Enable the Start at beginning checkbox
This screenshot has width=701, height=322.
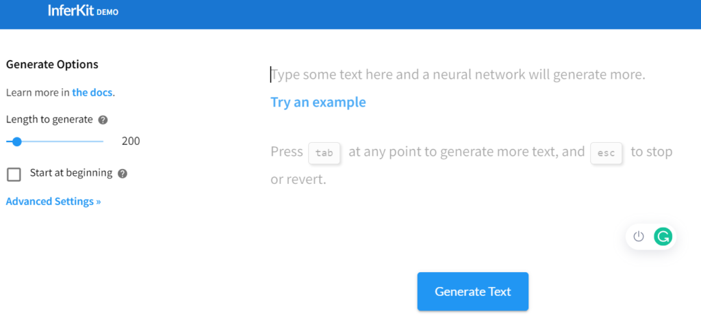pyautogui.click(x=14, y=174)
